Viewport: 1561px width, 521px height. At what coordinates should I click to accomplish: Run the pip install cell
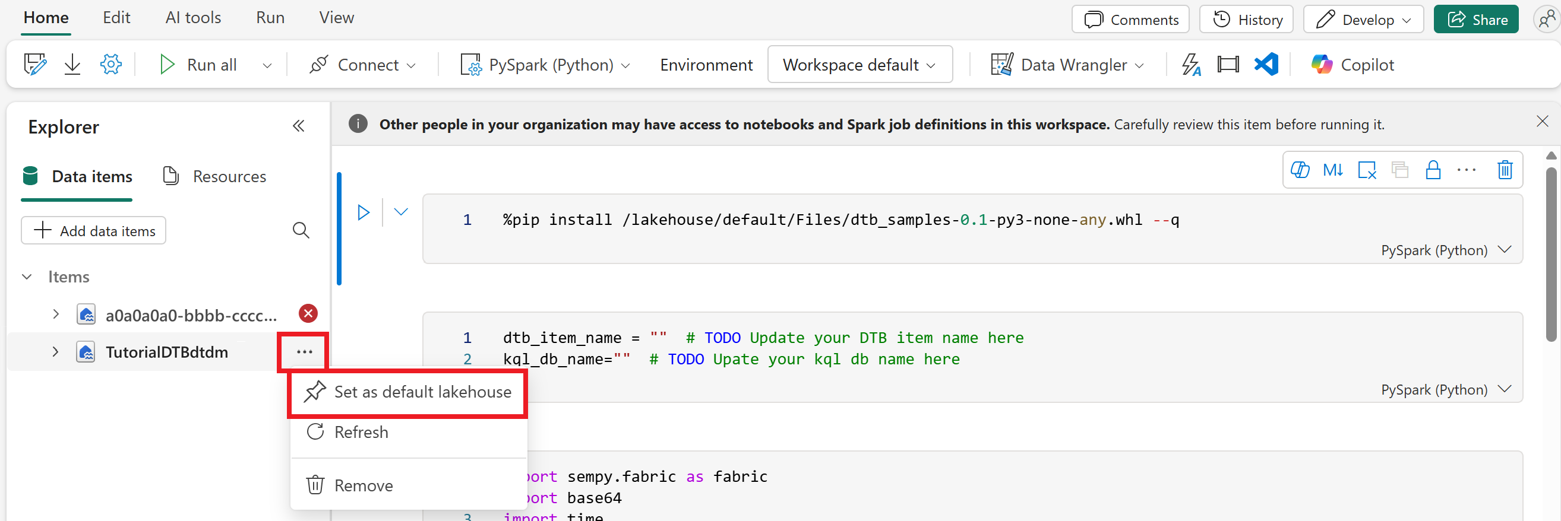[364, 212]
